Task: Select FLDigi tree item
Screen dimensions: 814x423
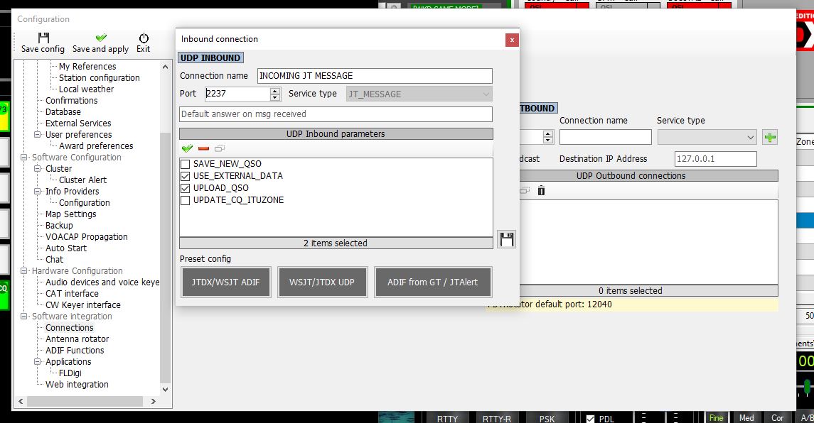Action: [x=70, y=373]
